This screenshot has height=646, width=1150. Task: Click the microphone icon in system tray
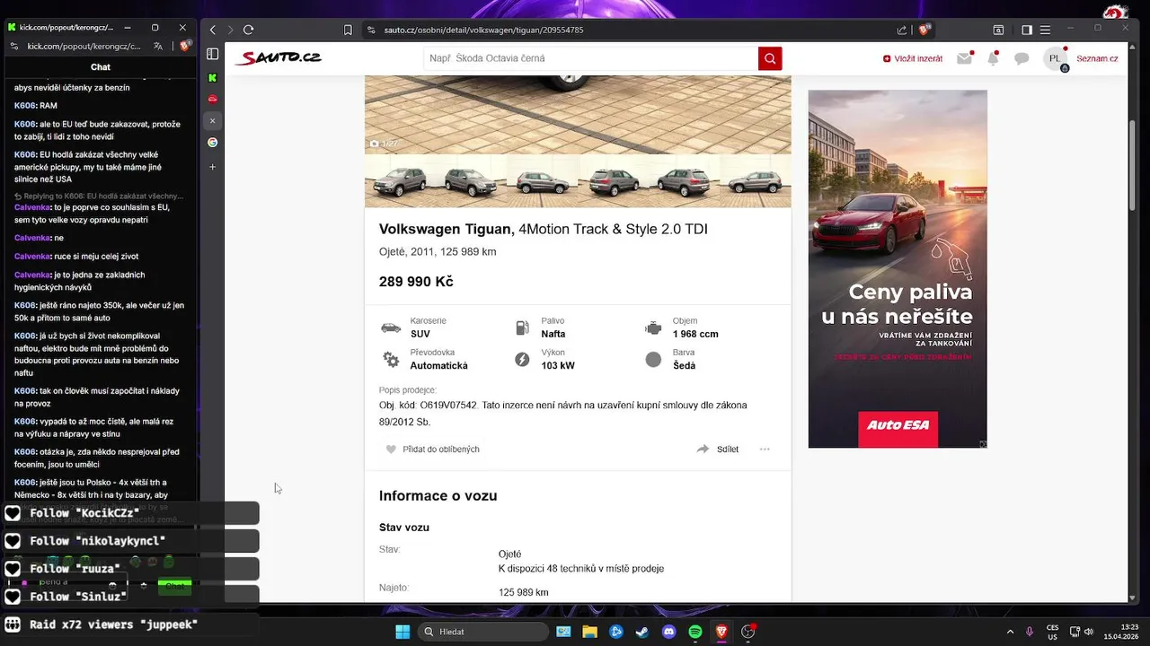1030,632
